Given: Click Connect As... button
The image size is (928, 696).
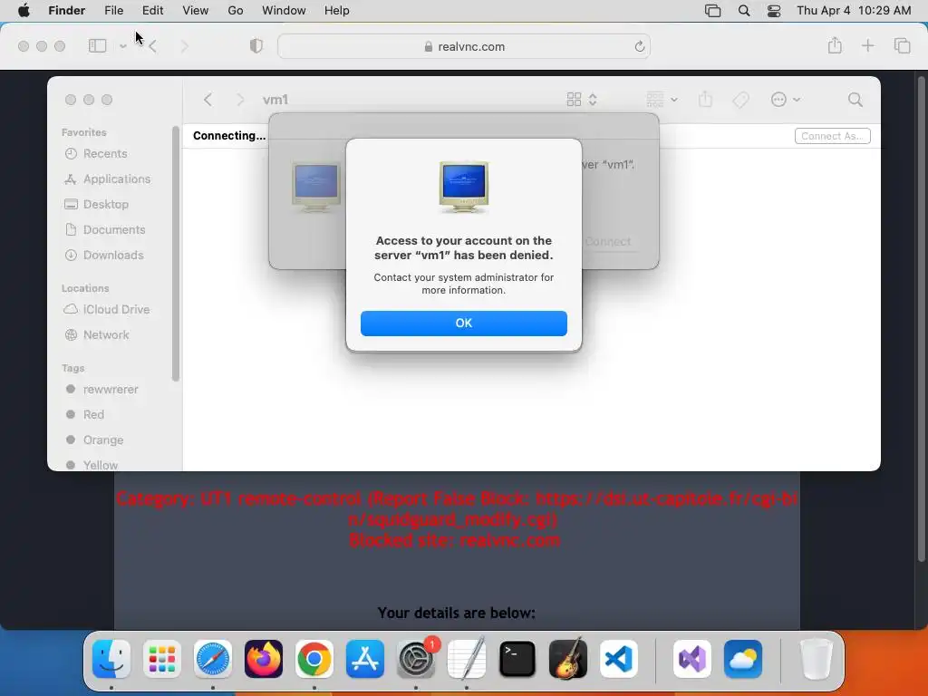Looking at the screenshot, I should tap(832, 136).
